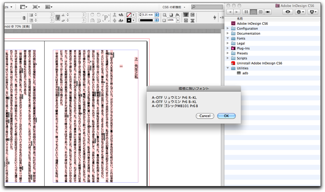The height and width of the screenshot is (192, 325).
Task: Click the Finder back navigation button
Action: [x=230, y=12]
